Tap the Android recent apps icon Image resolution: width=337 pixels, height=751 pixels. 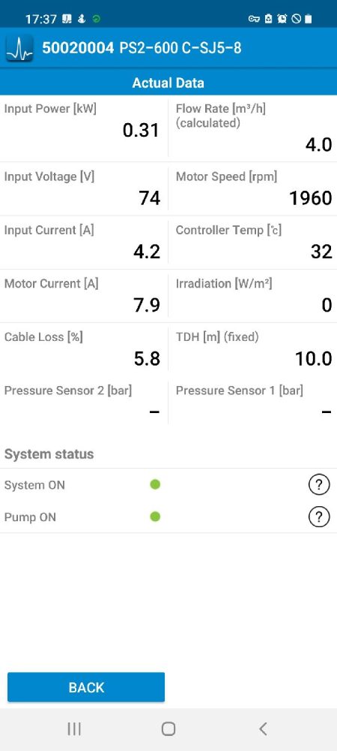[74, 729]
